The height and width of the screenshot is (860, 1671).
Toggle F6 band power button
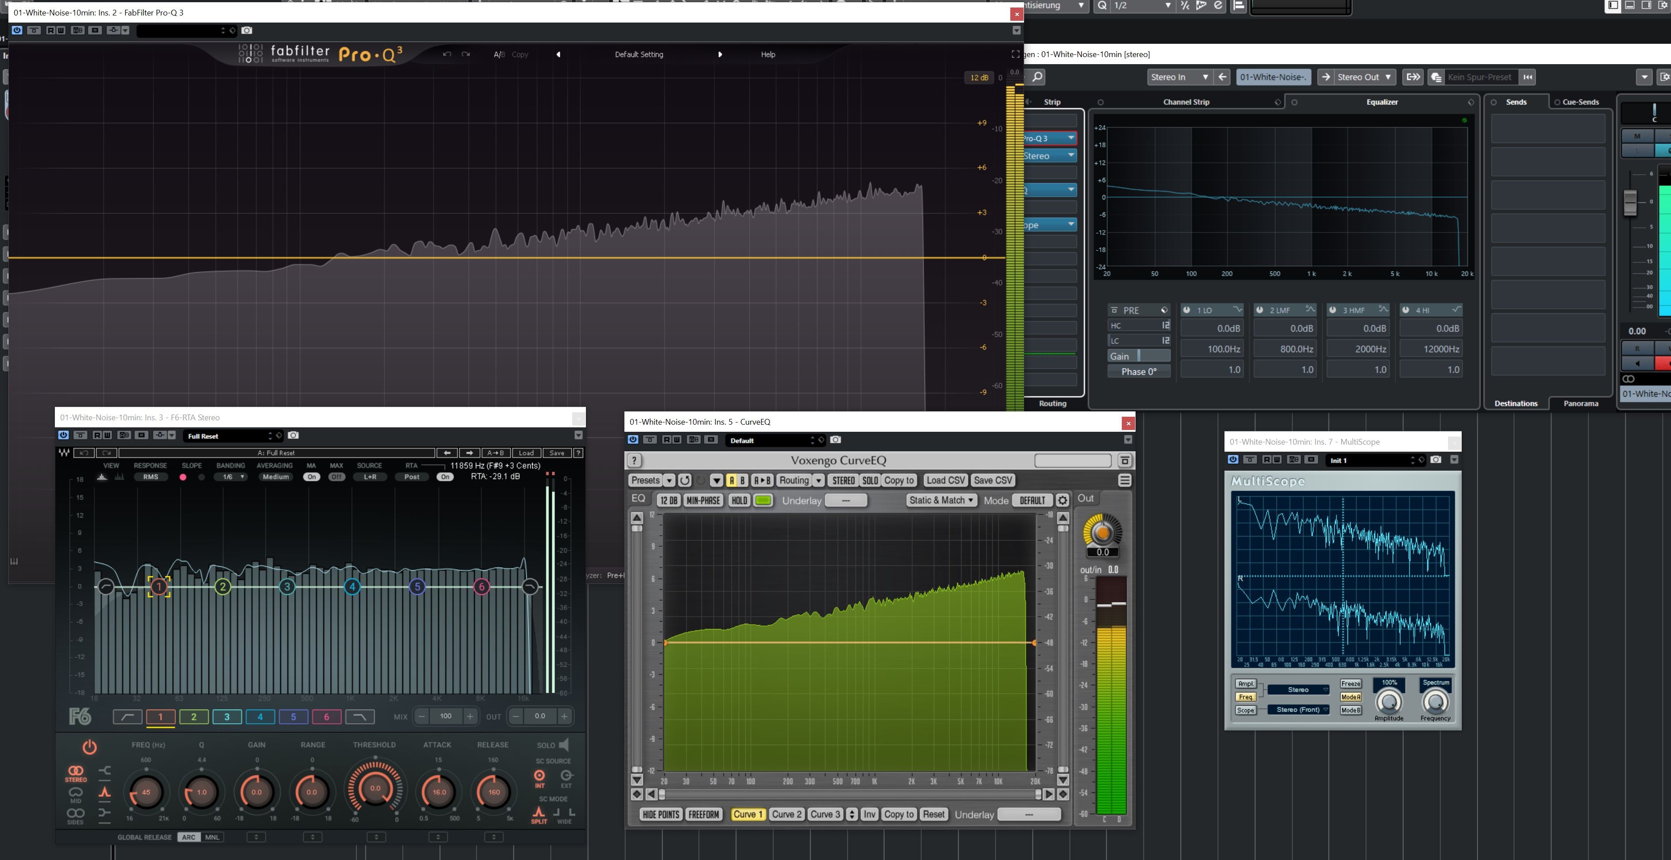(89, 747)
